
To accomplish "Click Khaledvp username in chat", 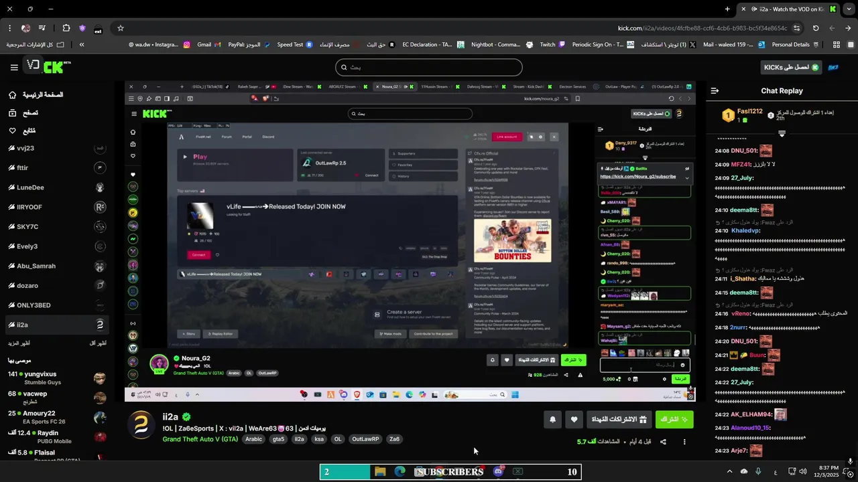I will coord(745,230).
